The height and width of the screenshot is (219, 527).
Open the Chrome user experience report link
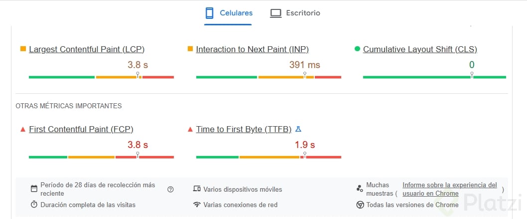pos(449,189)
